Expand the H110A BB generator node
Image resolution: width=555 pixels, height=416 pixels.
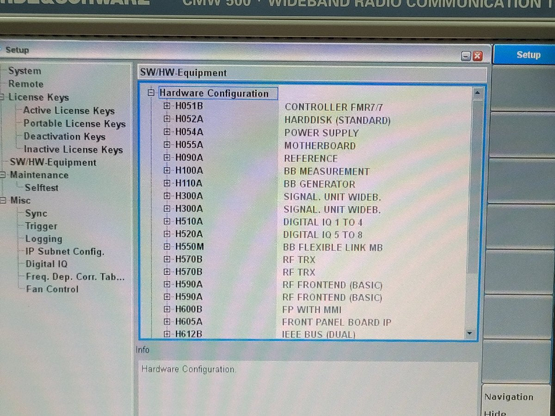pos(166,183)
